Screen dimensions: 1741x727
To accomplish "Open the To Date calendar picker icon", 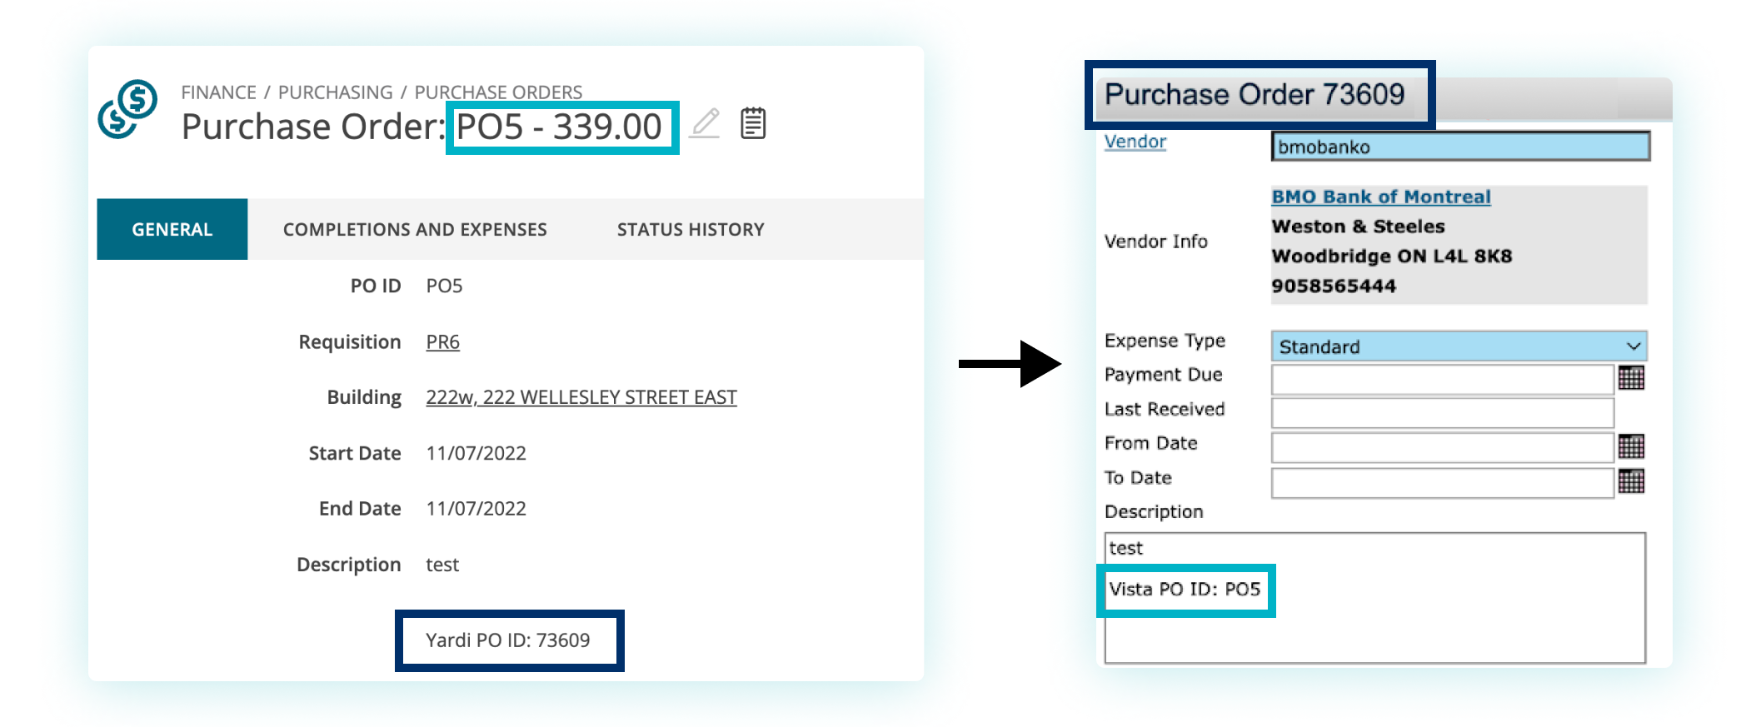I will [x=1631, y=481].
